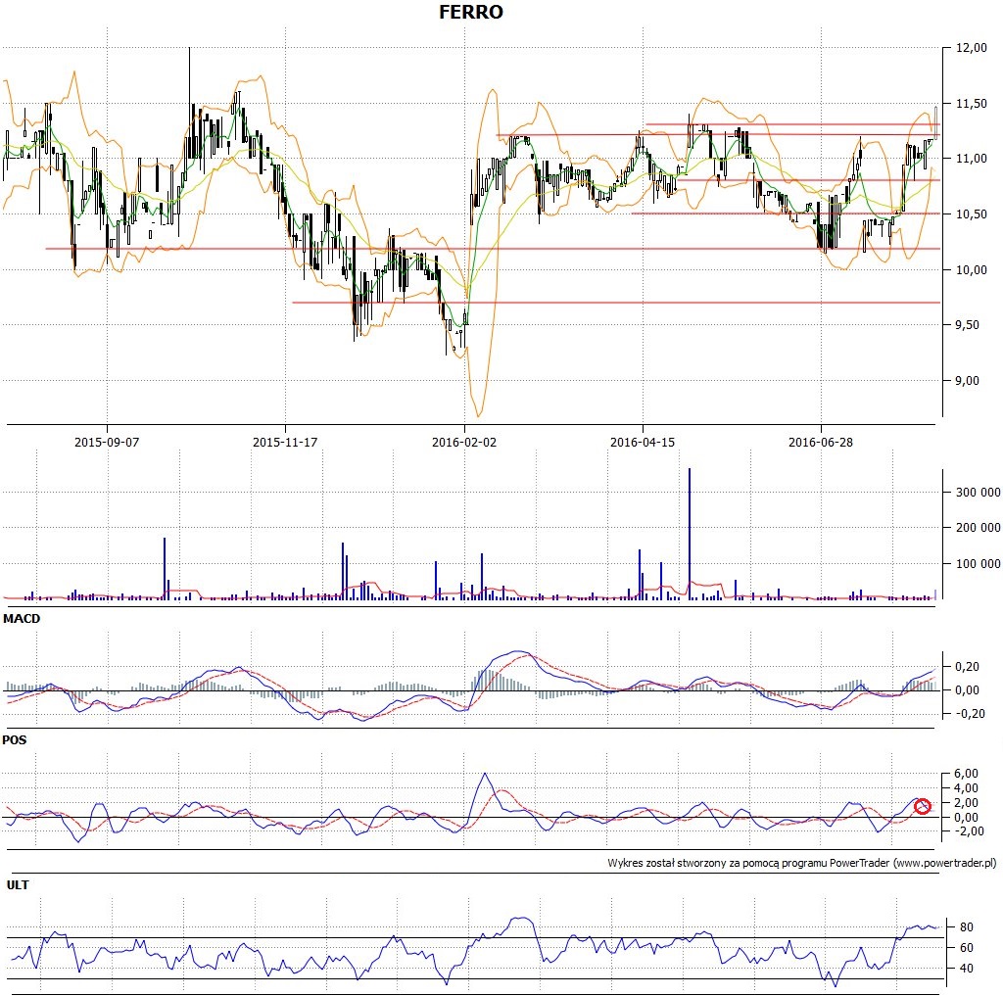This screenshot has height=996, width=1003.
Task: Click the MACD 0,20 axis value
Action: coord(967,667)
